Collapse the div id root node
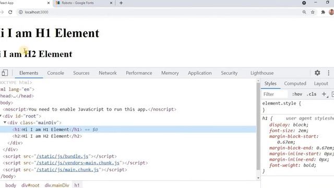 [x=1, y=116]
